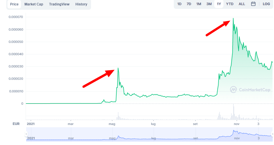Switch to the History tab
The width and height of the screenshot is (274, 145).
click(x=81, y=4)
